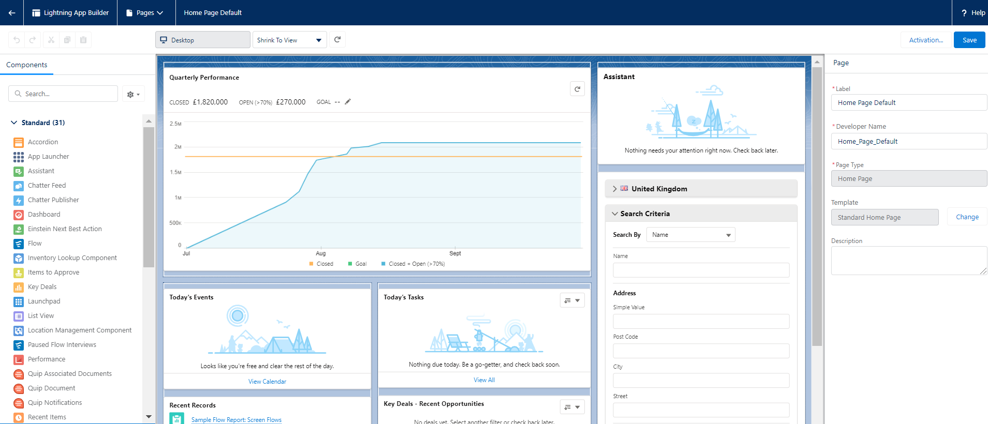Click the cut scissors icon
Screen dimensions: 988x424
[51, 40]
